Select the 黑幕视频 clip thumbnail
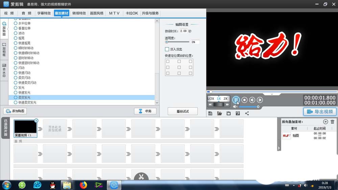The image size is (338, 190). coord(25,127)
